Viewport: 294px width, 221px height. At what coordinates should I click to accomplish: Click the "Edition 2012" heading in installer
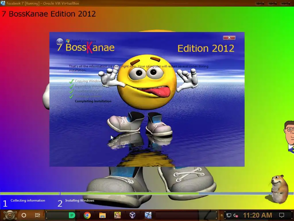click(206, 48)
